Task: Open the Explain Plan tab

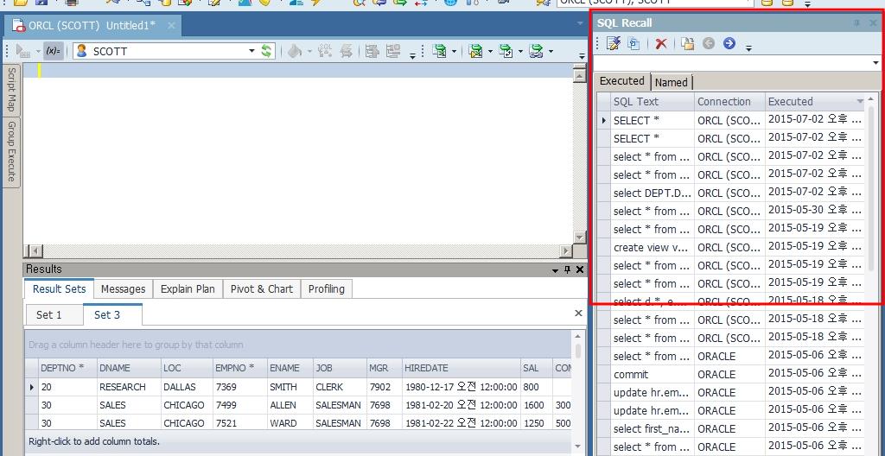Action: 188,288
